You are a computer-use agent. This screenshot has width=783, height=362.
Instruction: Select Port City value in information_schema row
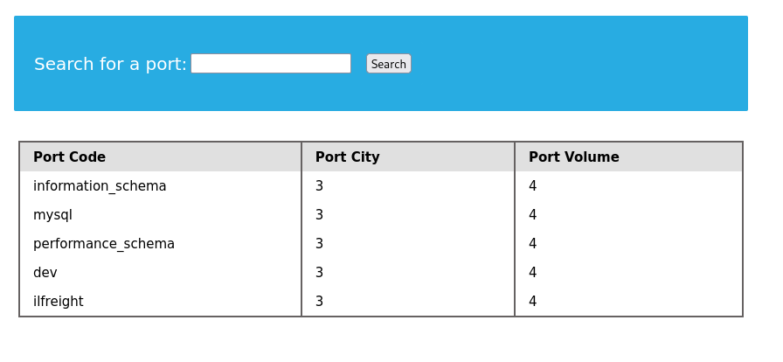(320, 186)
